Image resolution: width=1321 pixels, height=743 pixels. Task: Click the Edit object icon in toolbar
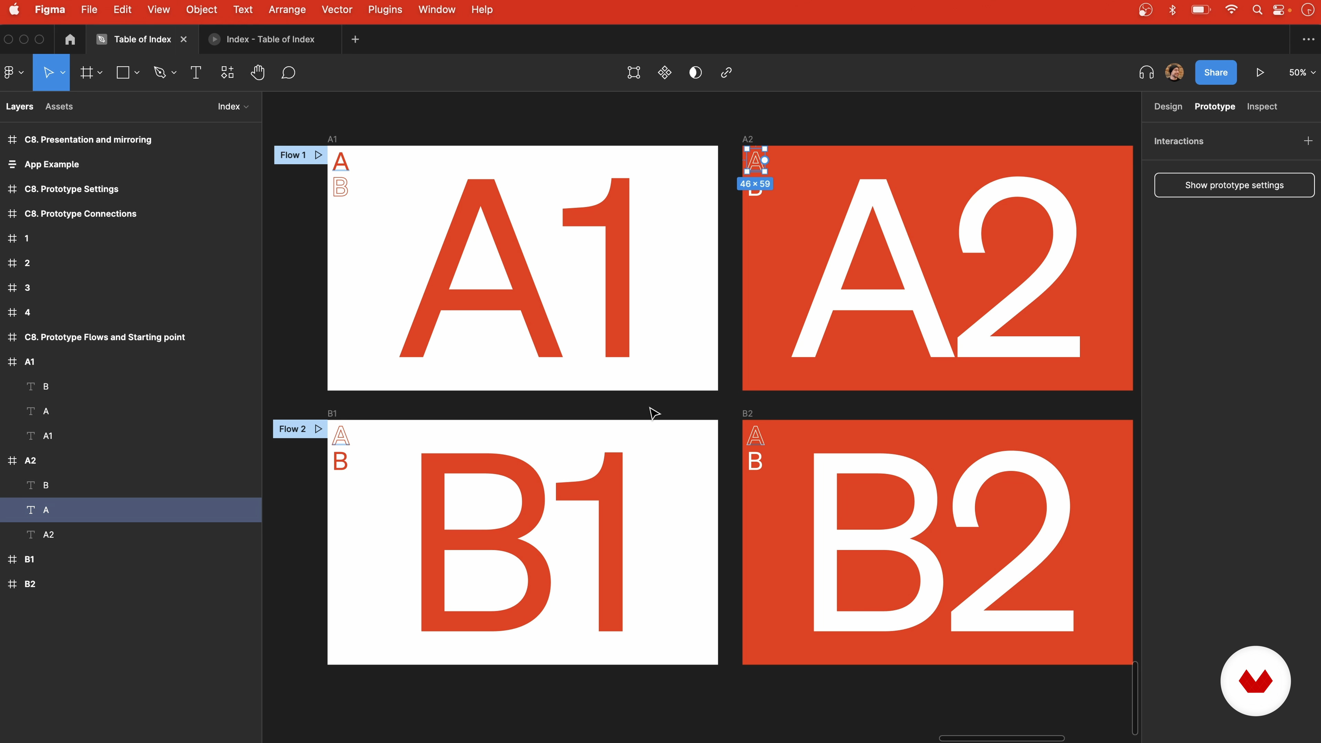[634, 72]
